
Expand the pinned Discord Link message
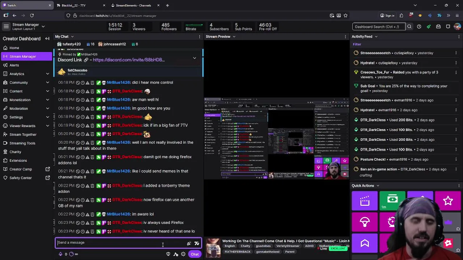click(x=194, y=58)
